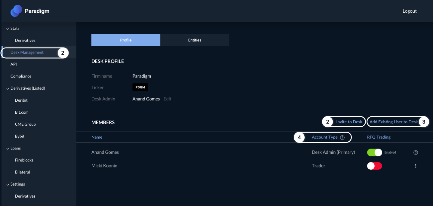
Task: Click the Paradigm logo icon
Action: click(16, 11)
